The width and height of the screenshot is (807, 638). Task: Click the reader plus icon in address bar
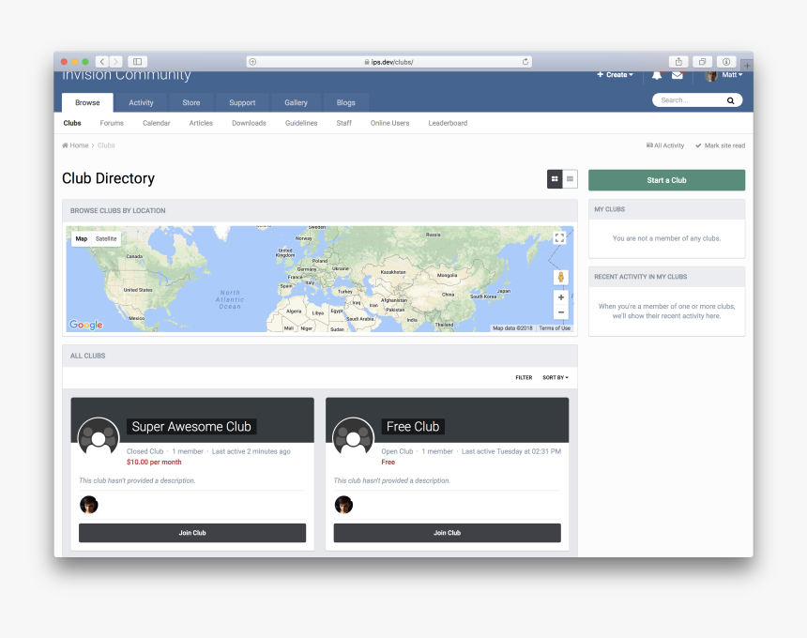252,62
